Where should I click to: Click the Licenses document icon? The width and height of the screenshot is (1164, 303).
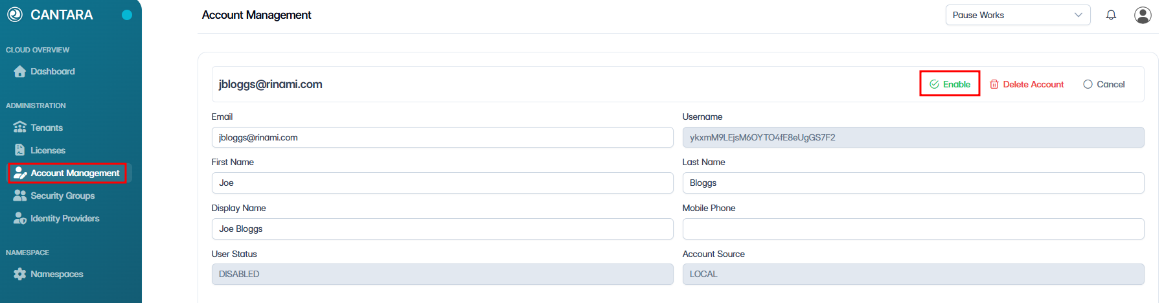click(19, 150)
